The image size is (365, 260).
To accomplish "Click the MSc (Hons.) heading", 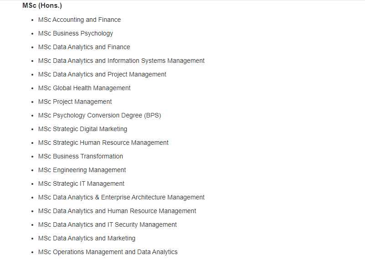I will coord(42,5).
